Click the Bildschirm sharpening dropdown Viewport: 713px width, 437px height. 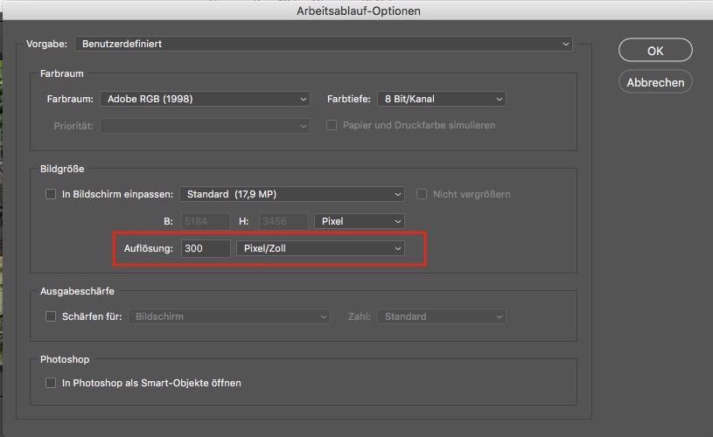click(x=229, y=316)
